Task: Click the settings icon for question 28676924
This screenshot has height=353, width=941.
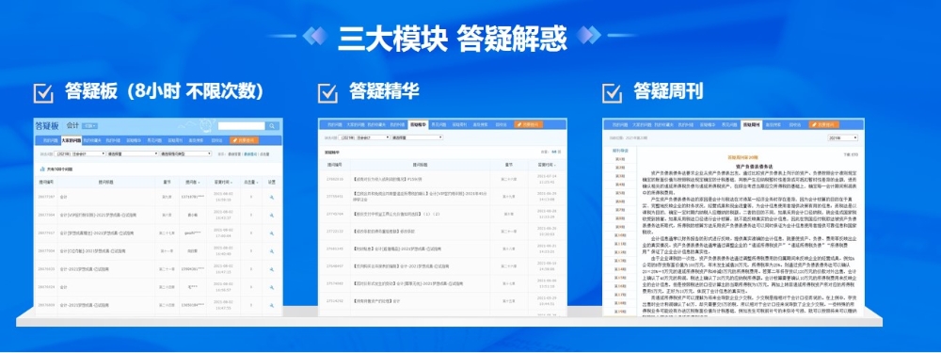Action: [271, 287]
